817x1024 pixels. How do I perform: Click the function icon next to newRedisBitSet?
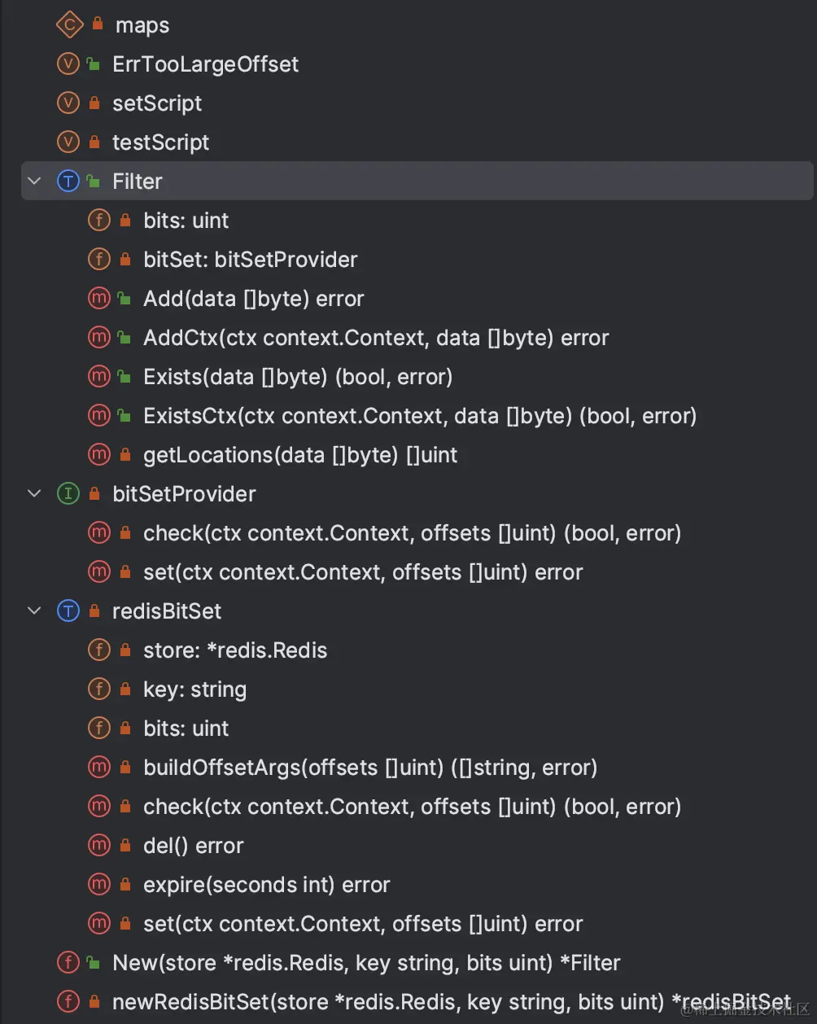(68, 1002)
